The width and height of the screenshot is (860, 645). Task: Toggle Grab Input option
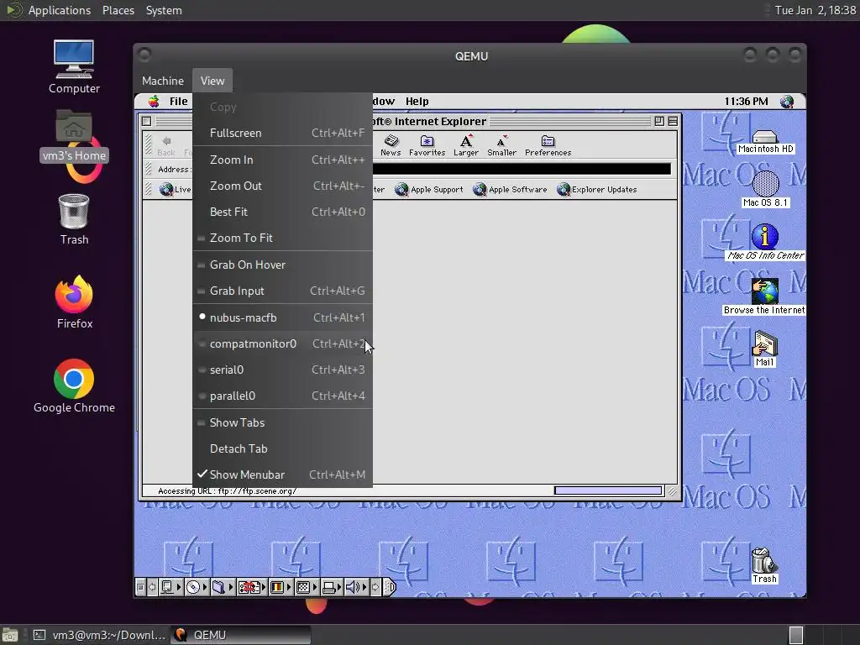pos(282,291)
